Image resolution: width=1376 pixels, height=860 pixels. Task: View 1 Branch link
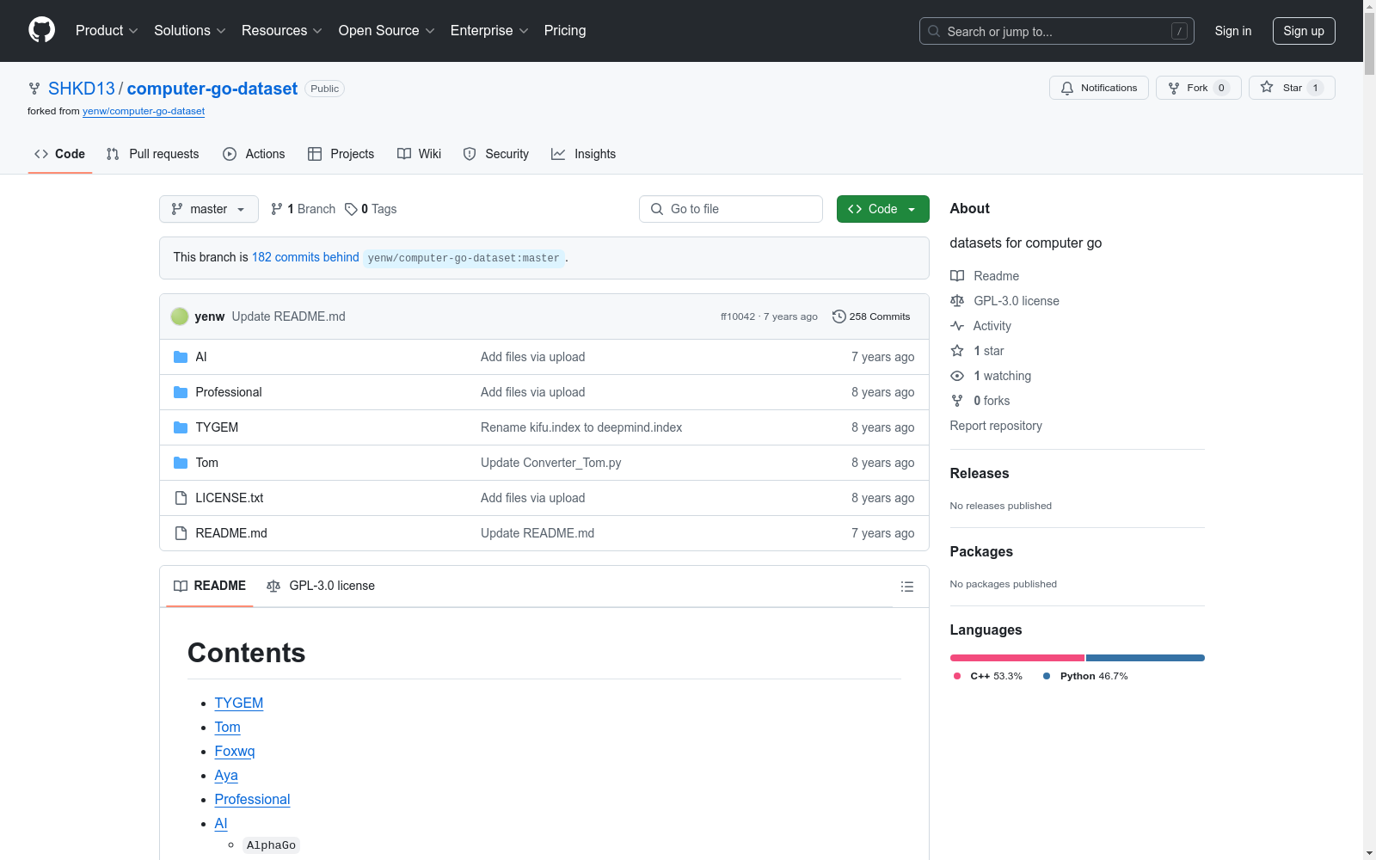[303, 209]
